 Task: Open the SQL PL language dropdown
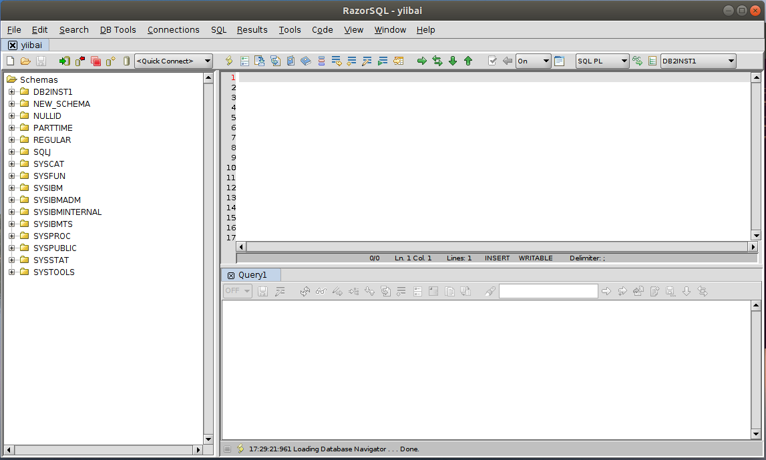[x=624, y=61]
